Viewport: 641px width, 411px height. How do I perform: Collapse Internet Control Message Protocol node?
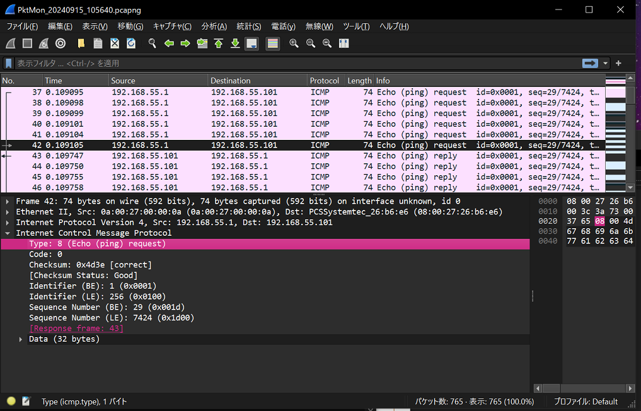pos(8,233)
